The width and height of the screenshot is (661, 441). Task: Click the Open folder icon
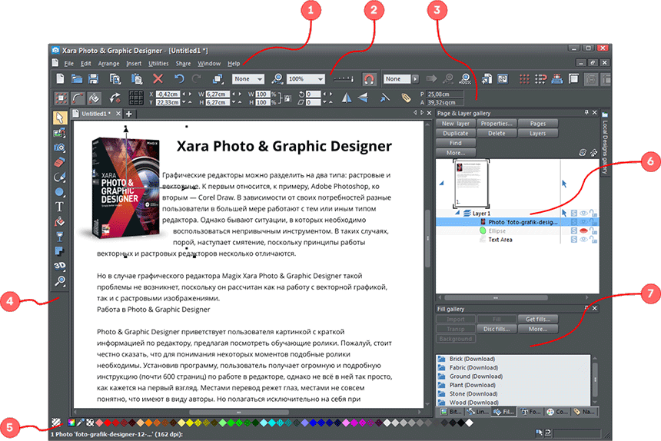click(x=77, y=79)
